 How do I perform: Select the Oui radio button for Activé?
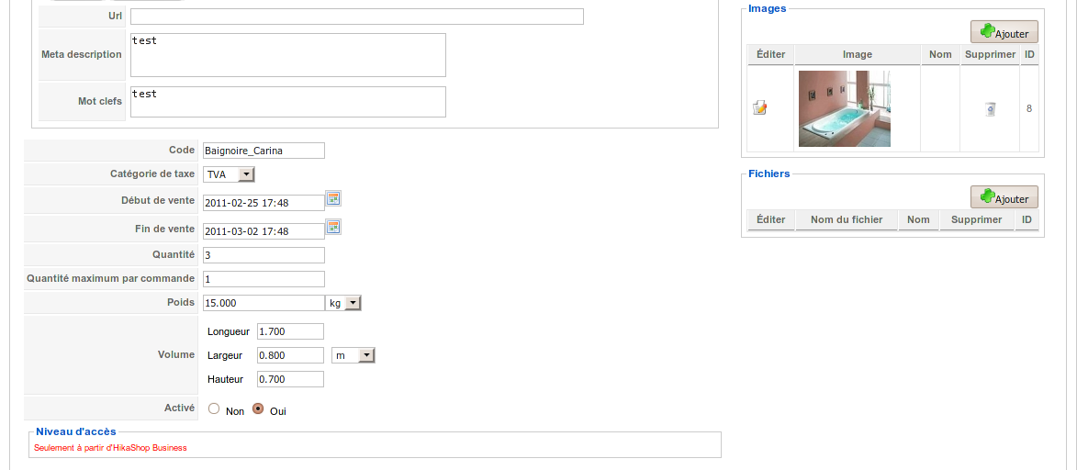[258, 409]
